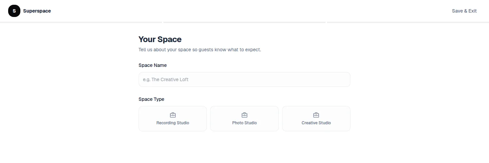Click the briefcase icon above Recording Studio
Screen dimensions: 489x163
(173, 115)
